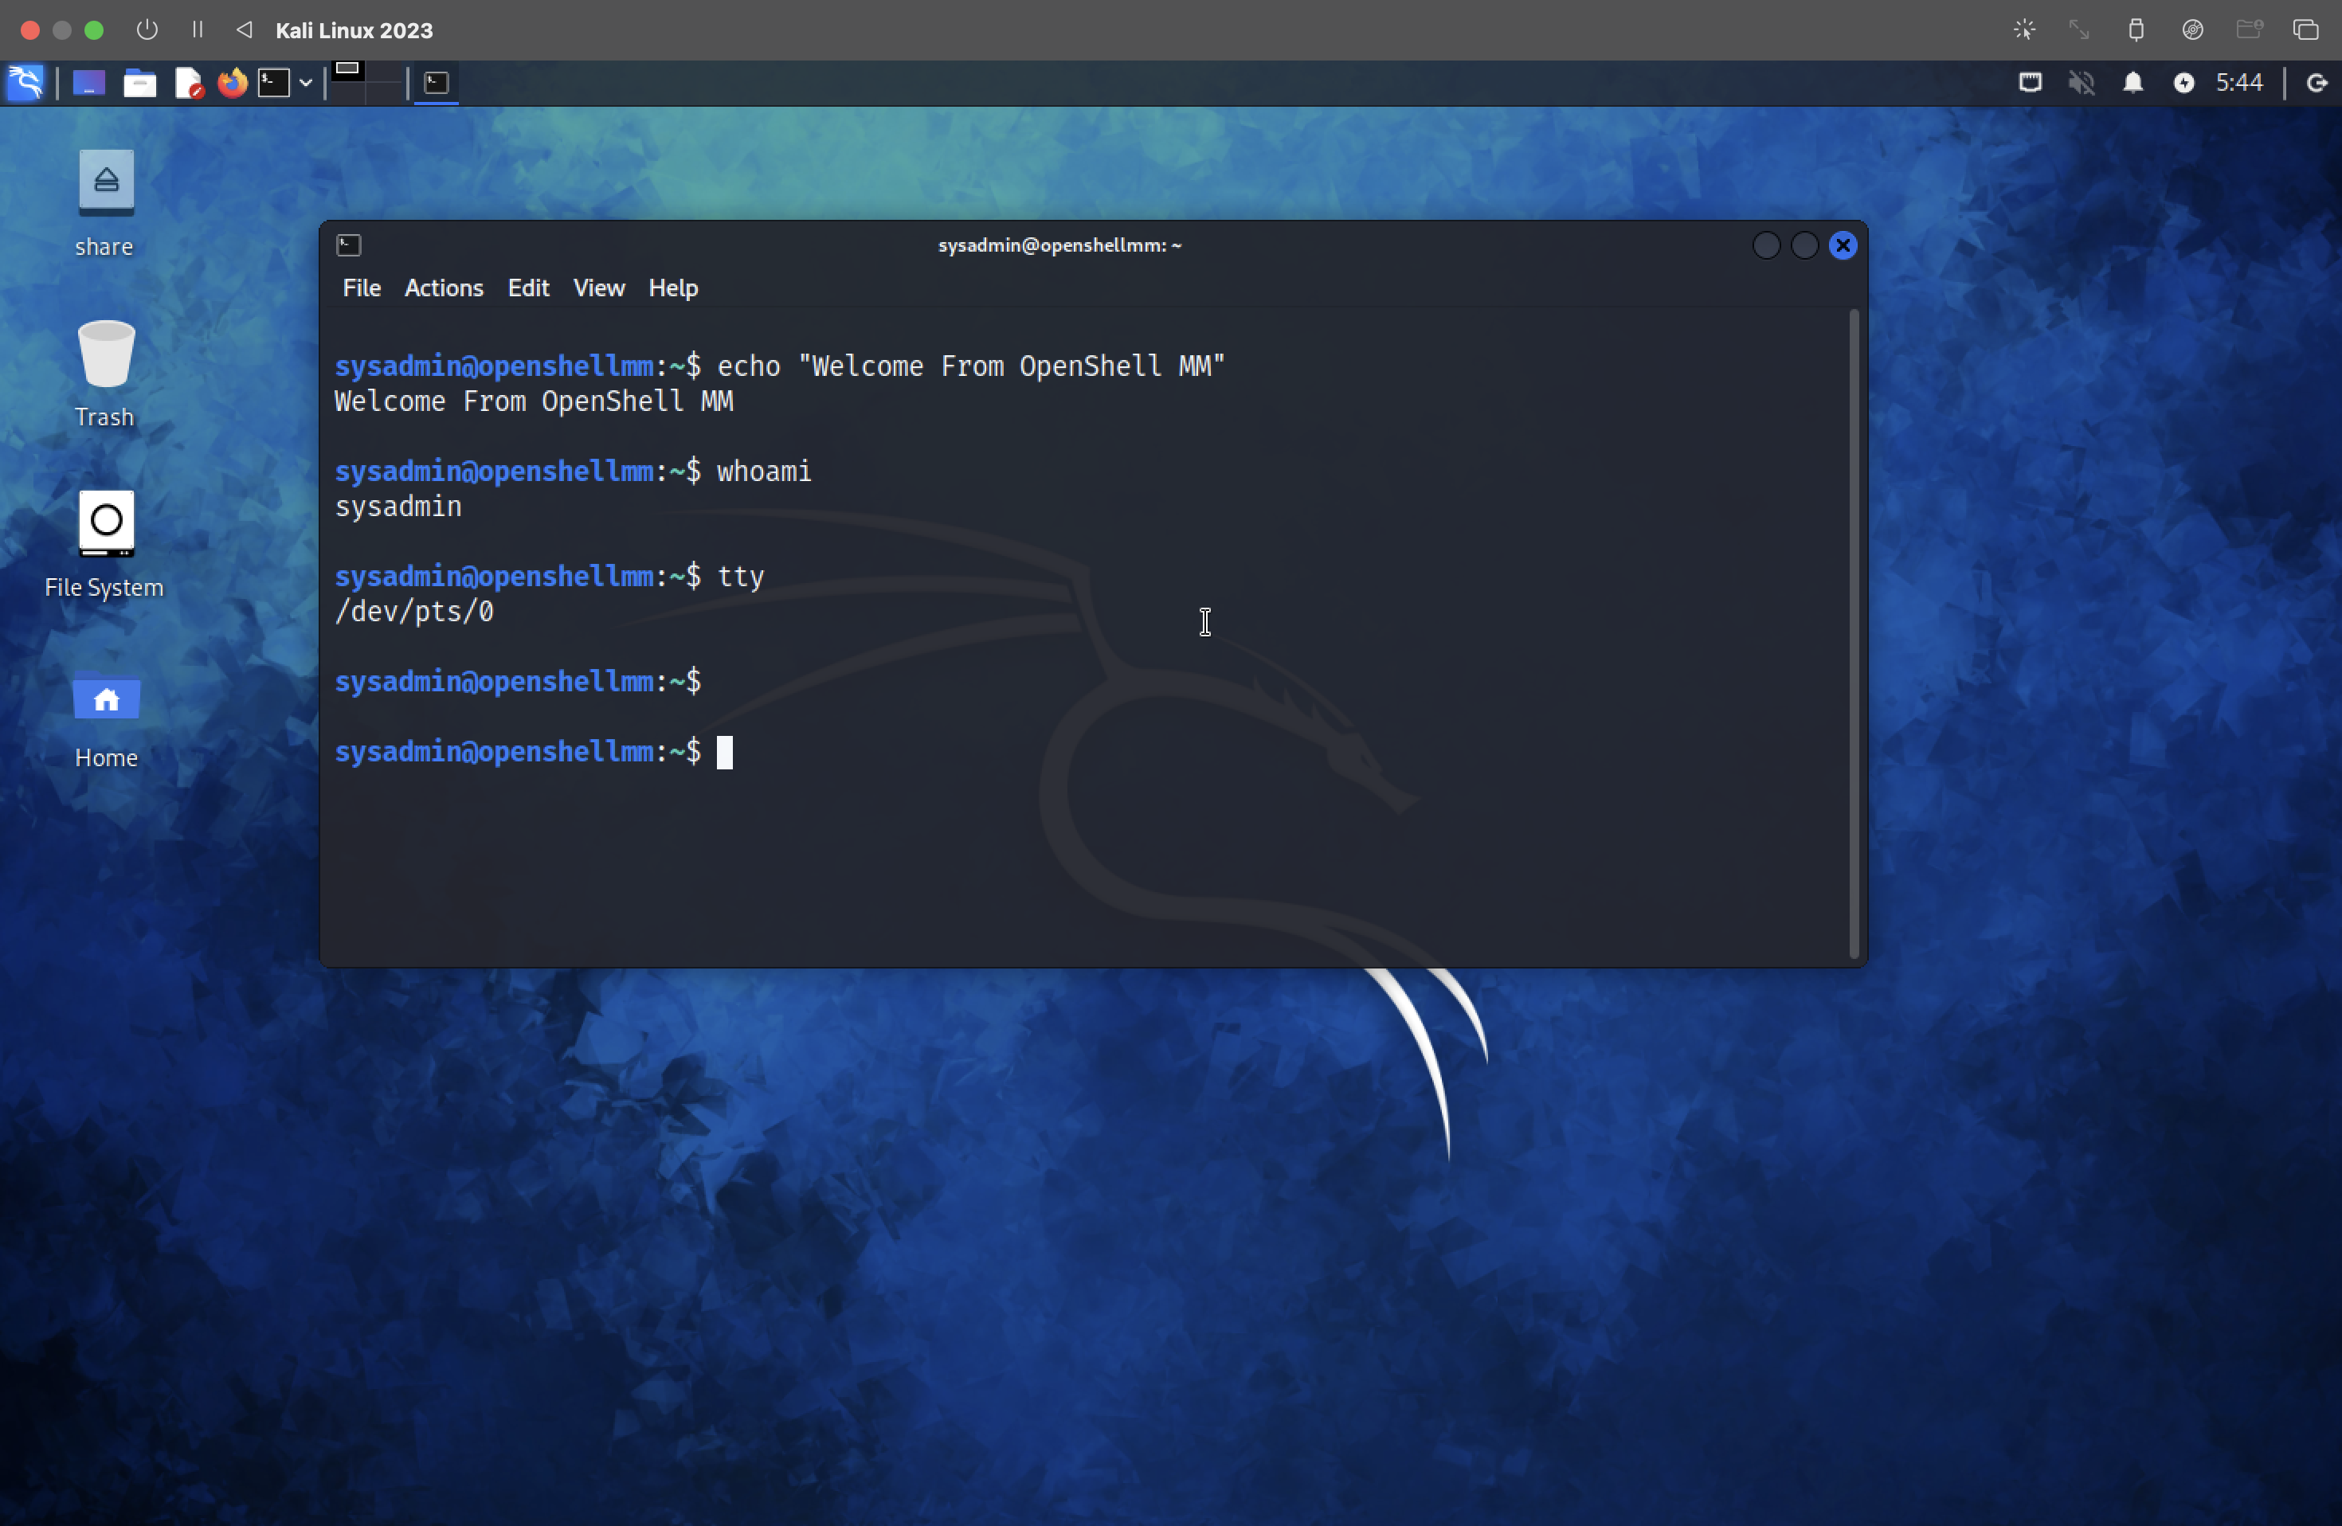
Task: Pause the Kali Linux virtual machine
Action: 198,29
